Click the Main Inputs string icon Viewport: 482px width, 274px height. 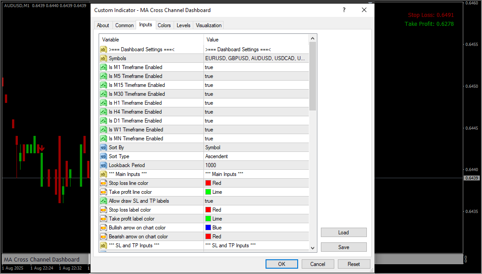click(103, 174)
